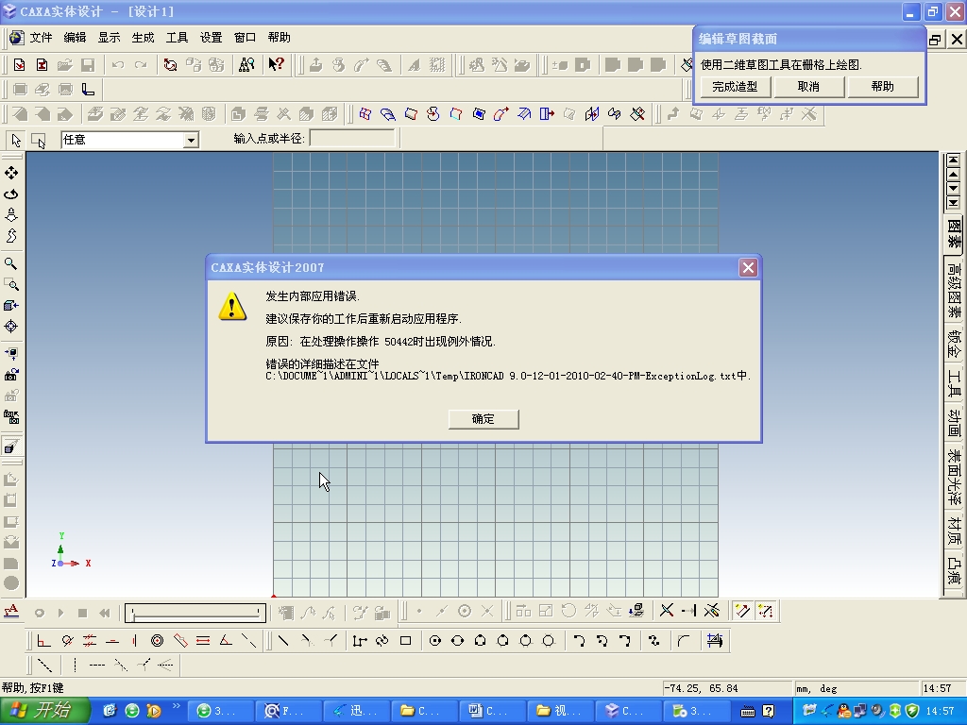This screenshot has width=967, height=725.
Task: Click the redo arrow icon
Action: 141,65
